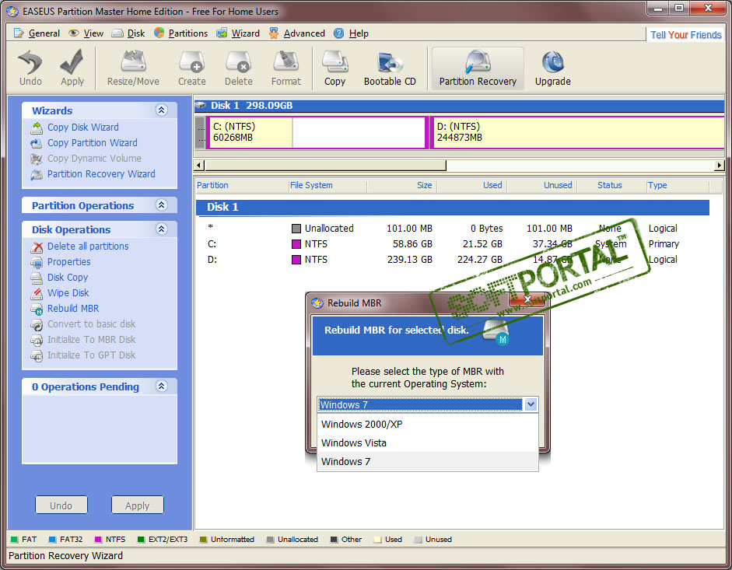
Task: Click the Format toolbar icon
Action: (x=286, y=68)
